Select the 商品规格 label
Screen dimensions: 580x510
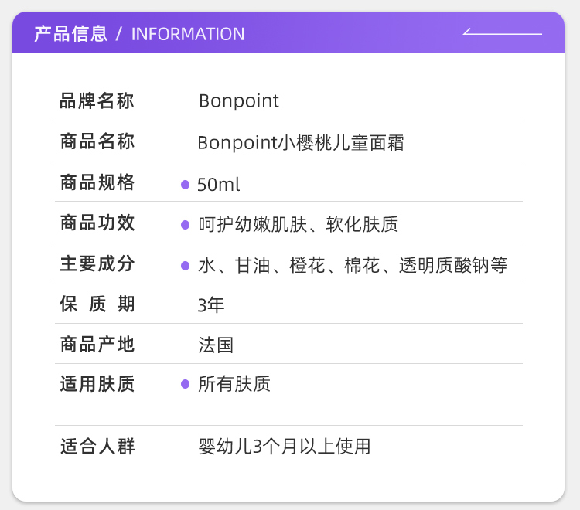click(97, 183)
